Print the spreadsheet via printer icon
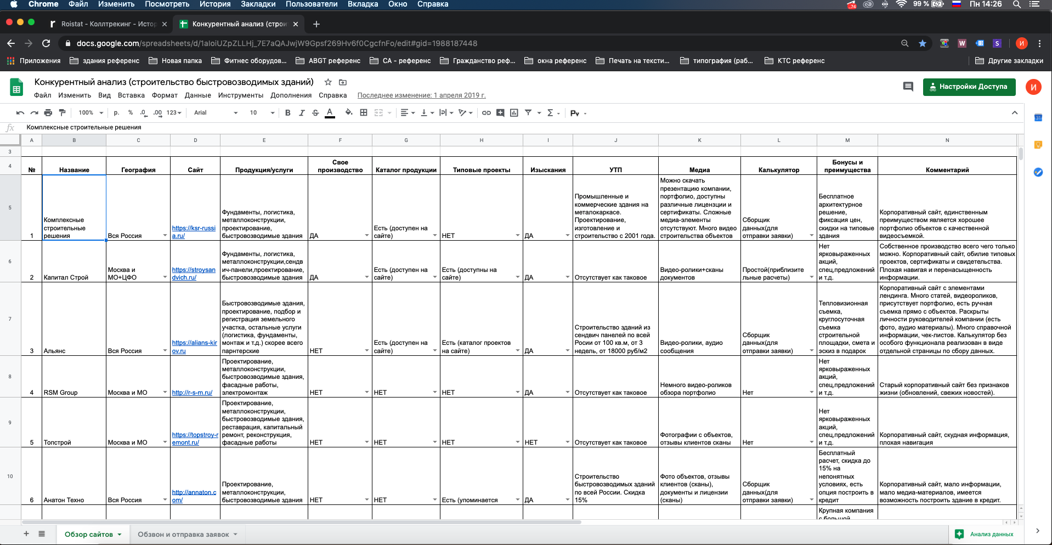 (x=48, y=113)
